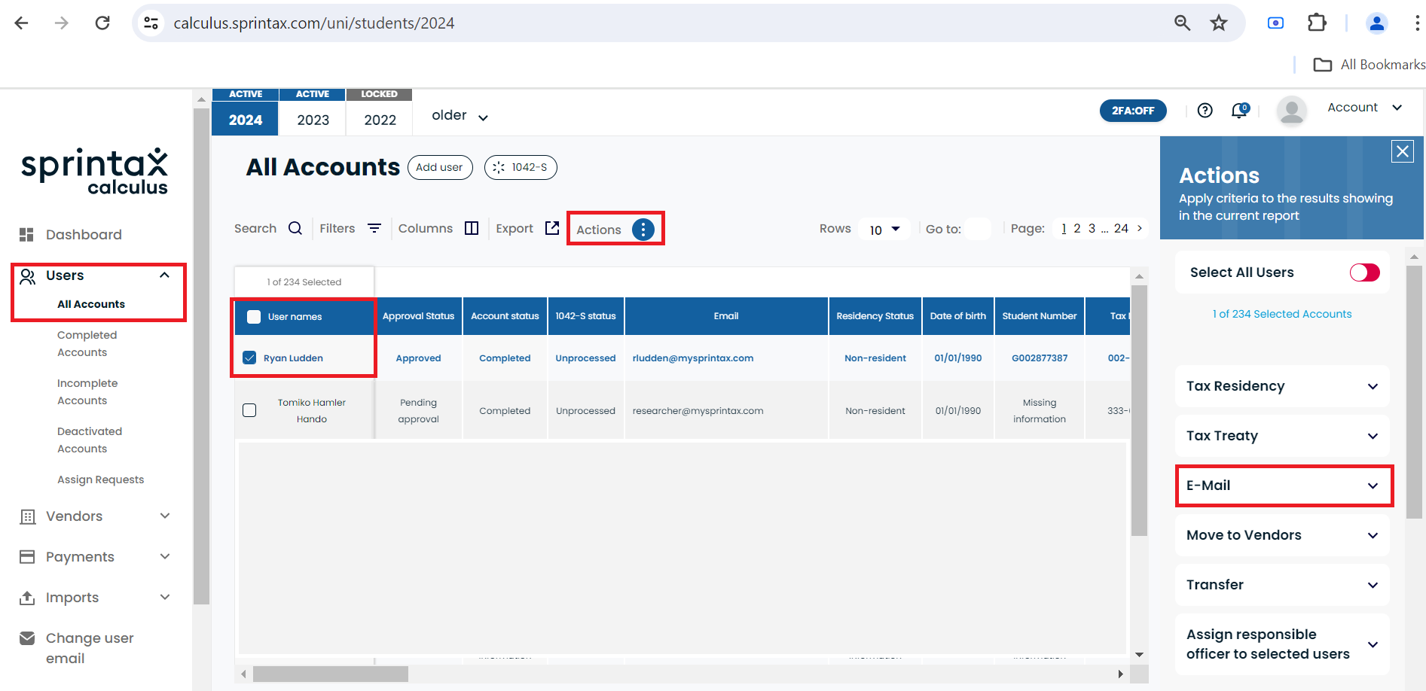Open the screen capture extension icon
The image size is (1426, 691).
point(1275,23)
